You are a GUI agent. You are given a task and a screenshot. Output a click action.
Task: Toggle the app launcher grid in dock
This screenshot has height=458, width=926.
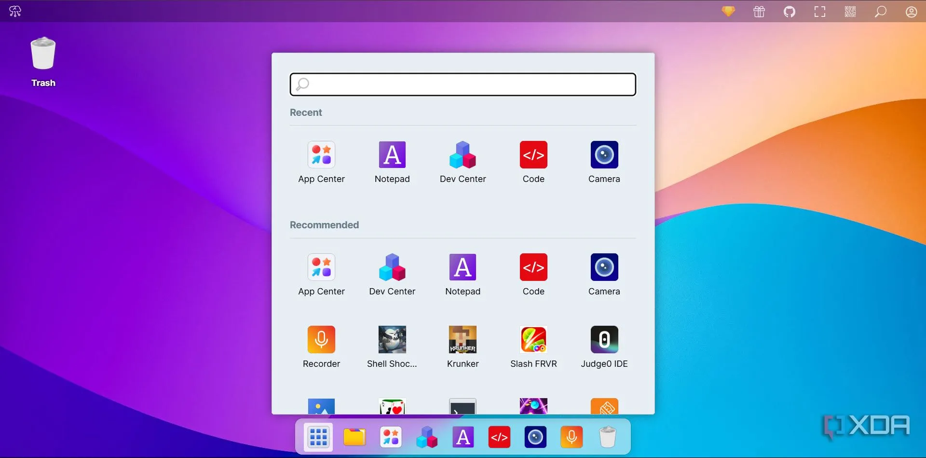pyautogui.click(x=318, y=437)
